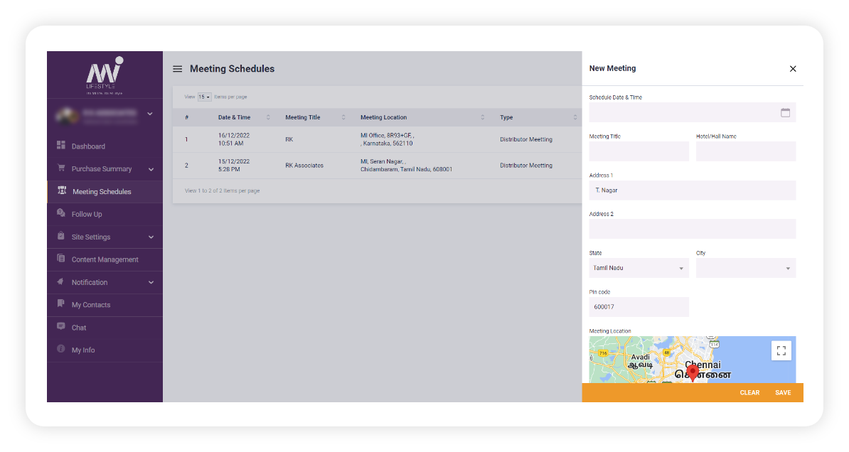Open Follow Up via its sidebar icon
The image size is (849, 452).
pos(60,214)
